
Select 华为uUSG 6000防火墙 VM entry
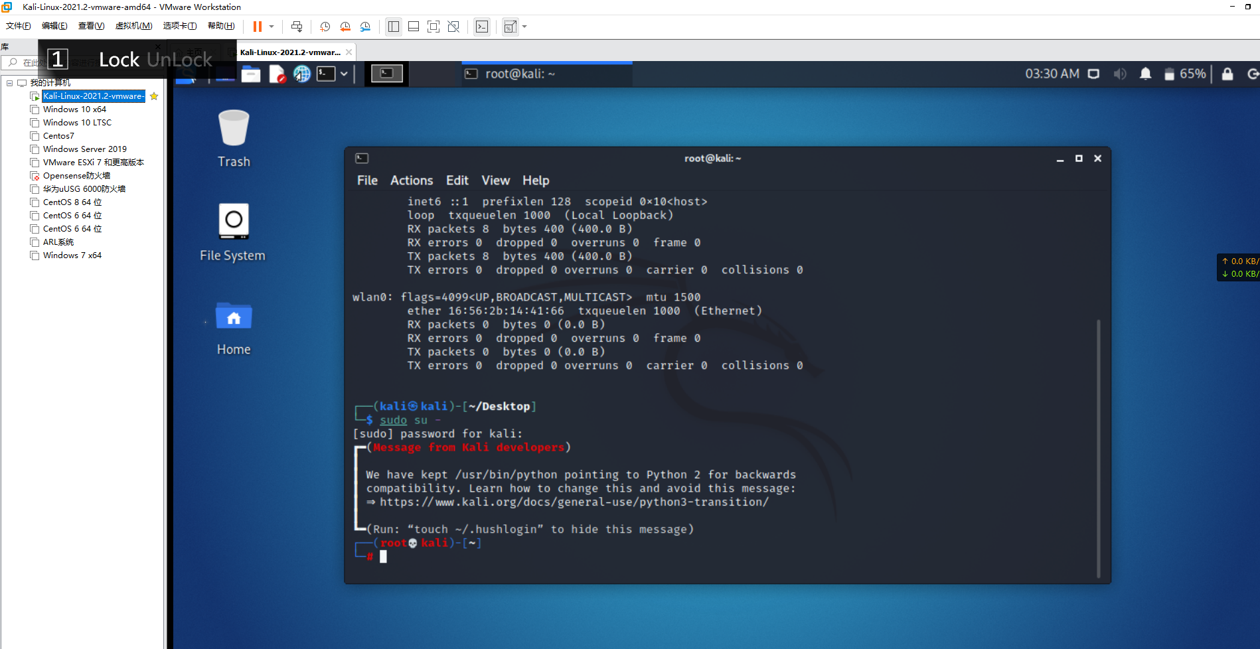point(84,189)
